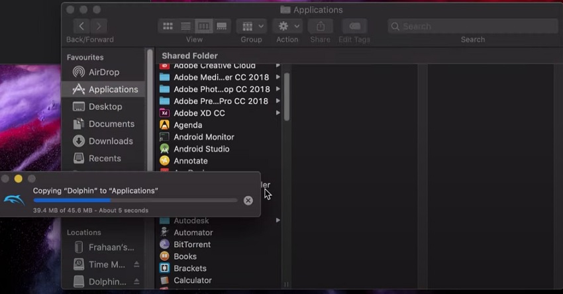Eject the Time Machine volume
This screenshot has height=294, width=563.
(136, 265)
